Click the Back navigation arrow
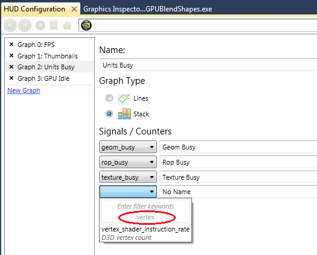This screenshot has height=255, width=317. point(10,25)
